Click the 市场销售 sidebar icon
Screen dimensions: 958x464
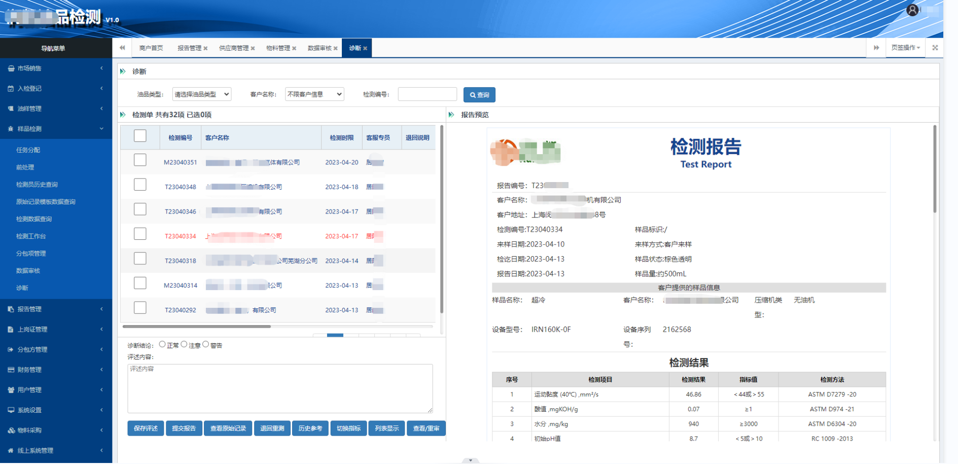point(11,68)
